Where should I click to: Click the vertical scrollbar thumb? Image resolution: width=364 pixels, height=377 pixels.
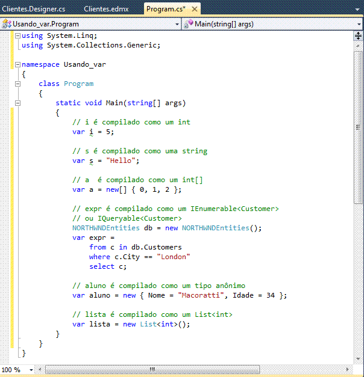click(x=358, y=127)
